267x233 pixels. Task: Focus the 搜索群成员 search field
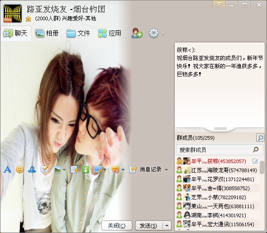tap(219, 150)
